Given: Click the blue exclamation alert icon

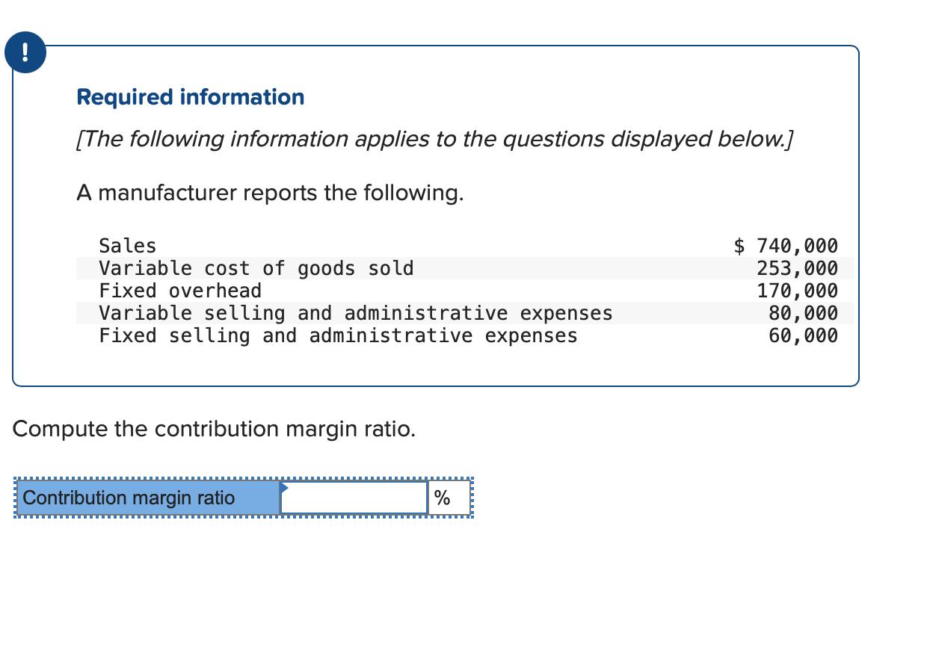Looking at the screenshot, I should 25,52.
